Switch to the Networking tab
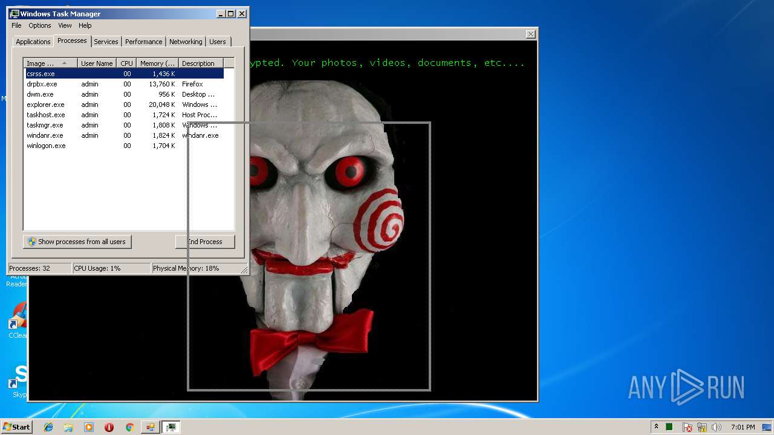 pos(186,42)
